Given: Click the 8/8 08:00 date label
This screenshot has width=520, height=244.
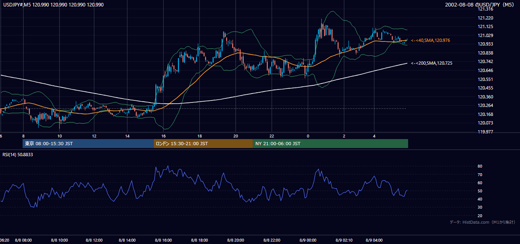Looking at the screenshot, I should pyautogui.click(x=23, y=240).
